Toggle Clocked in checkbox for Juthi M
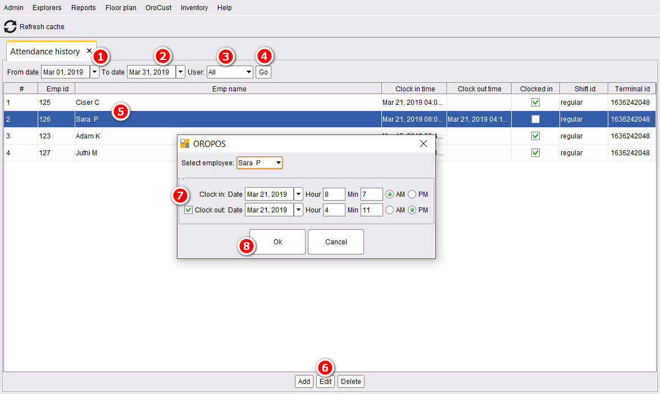This screenshot has width=660, height=394. pyautogui.click(x=535, y=152)
